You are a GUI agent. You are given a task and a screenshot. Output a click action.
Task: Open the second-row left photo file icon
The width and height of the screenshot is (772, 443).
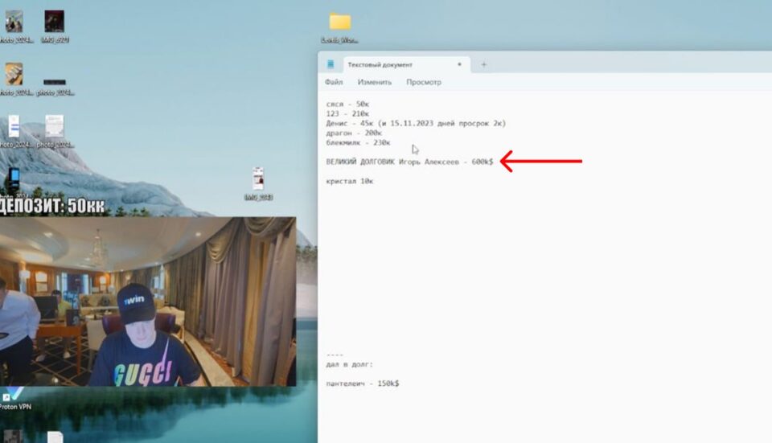[14, 75]
